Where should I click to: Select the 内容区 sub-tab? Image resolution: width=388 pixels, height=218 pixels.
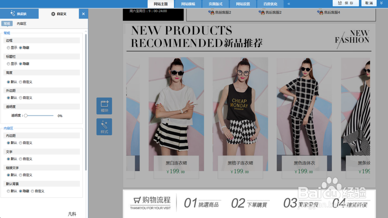coord(21,24)
